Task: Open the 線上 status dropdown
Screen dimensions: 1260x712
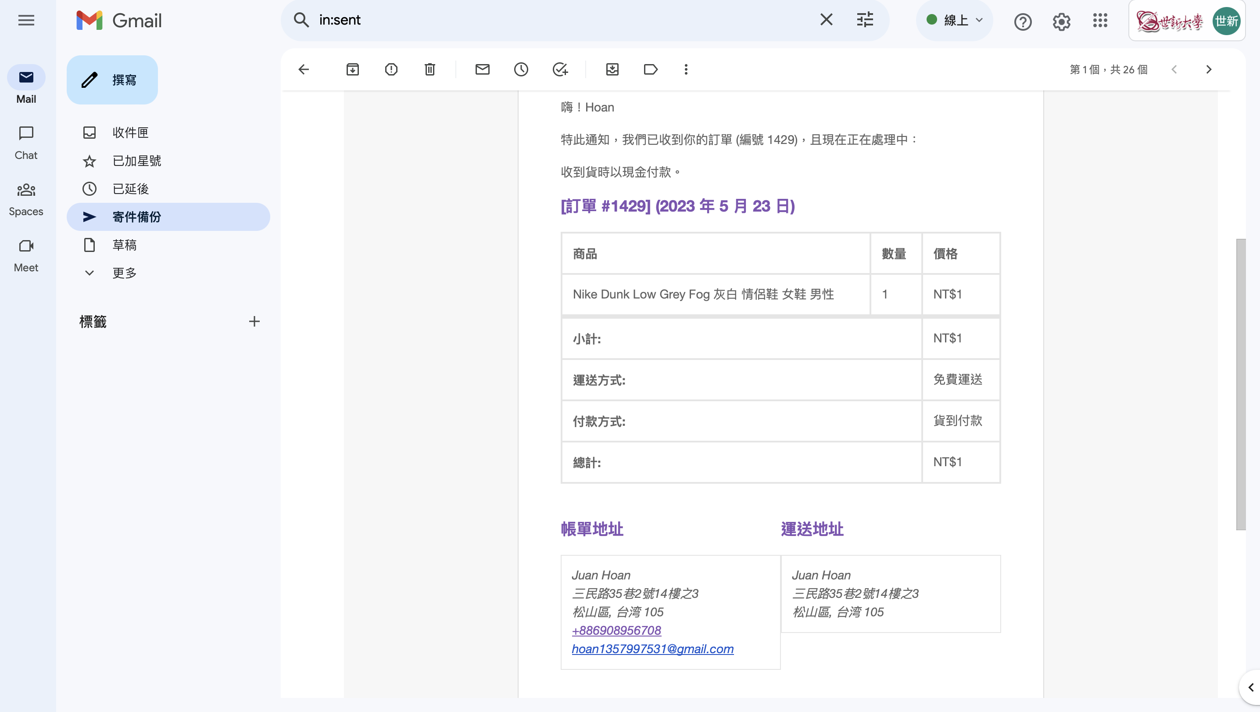Action: coord(954,20)
